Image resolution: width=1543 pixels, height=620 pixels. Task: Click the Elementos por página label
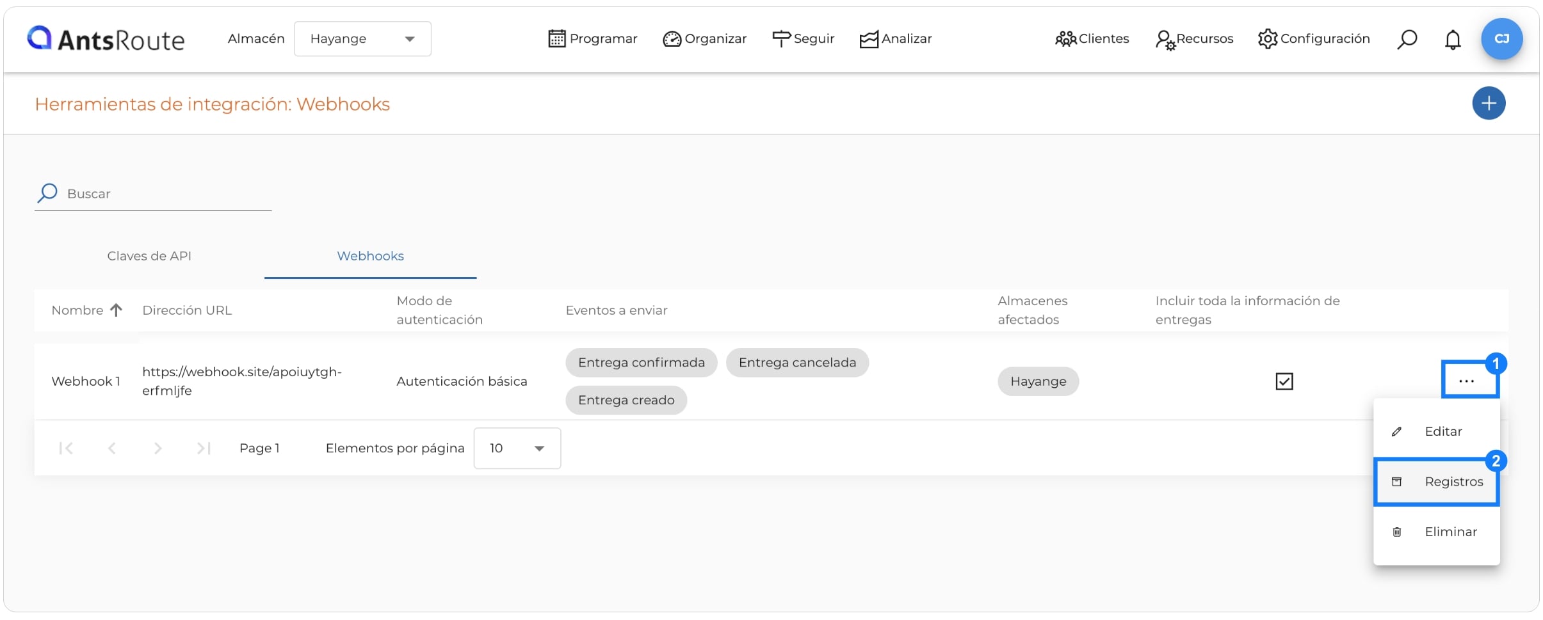[394, 449]
